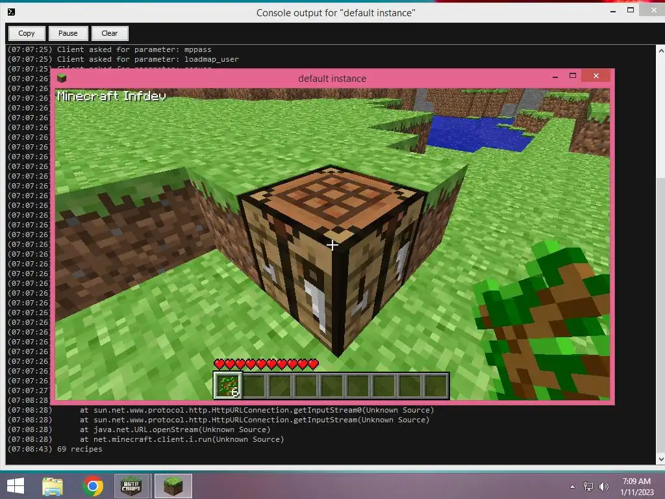
Task: Show hidden system tray icons
Action: [573, 487]
